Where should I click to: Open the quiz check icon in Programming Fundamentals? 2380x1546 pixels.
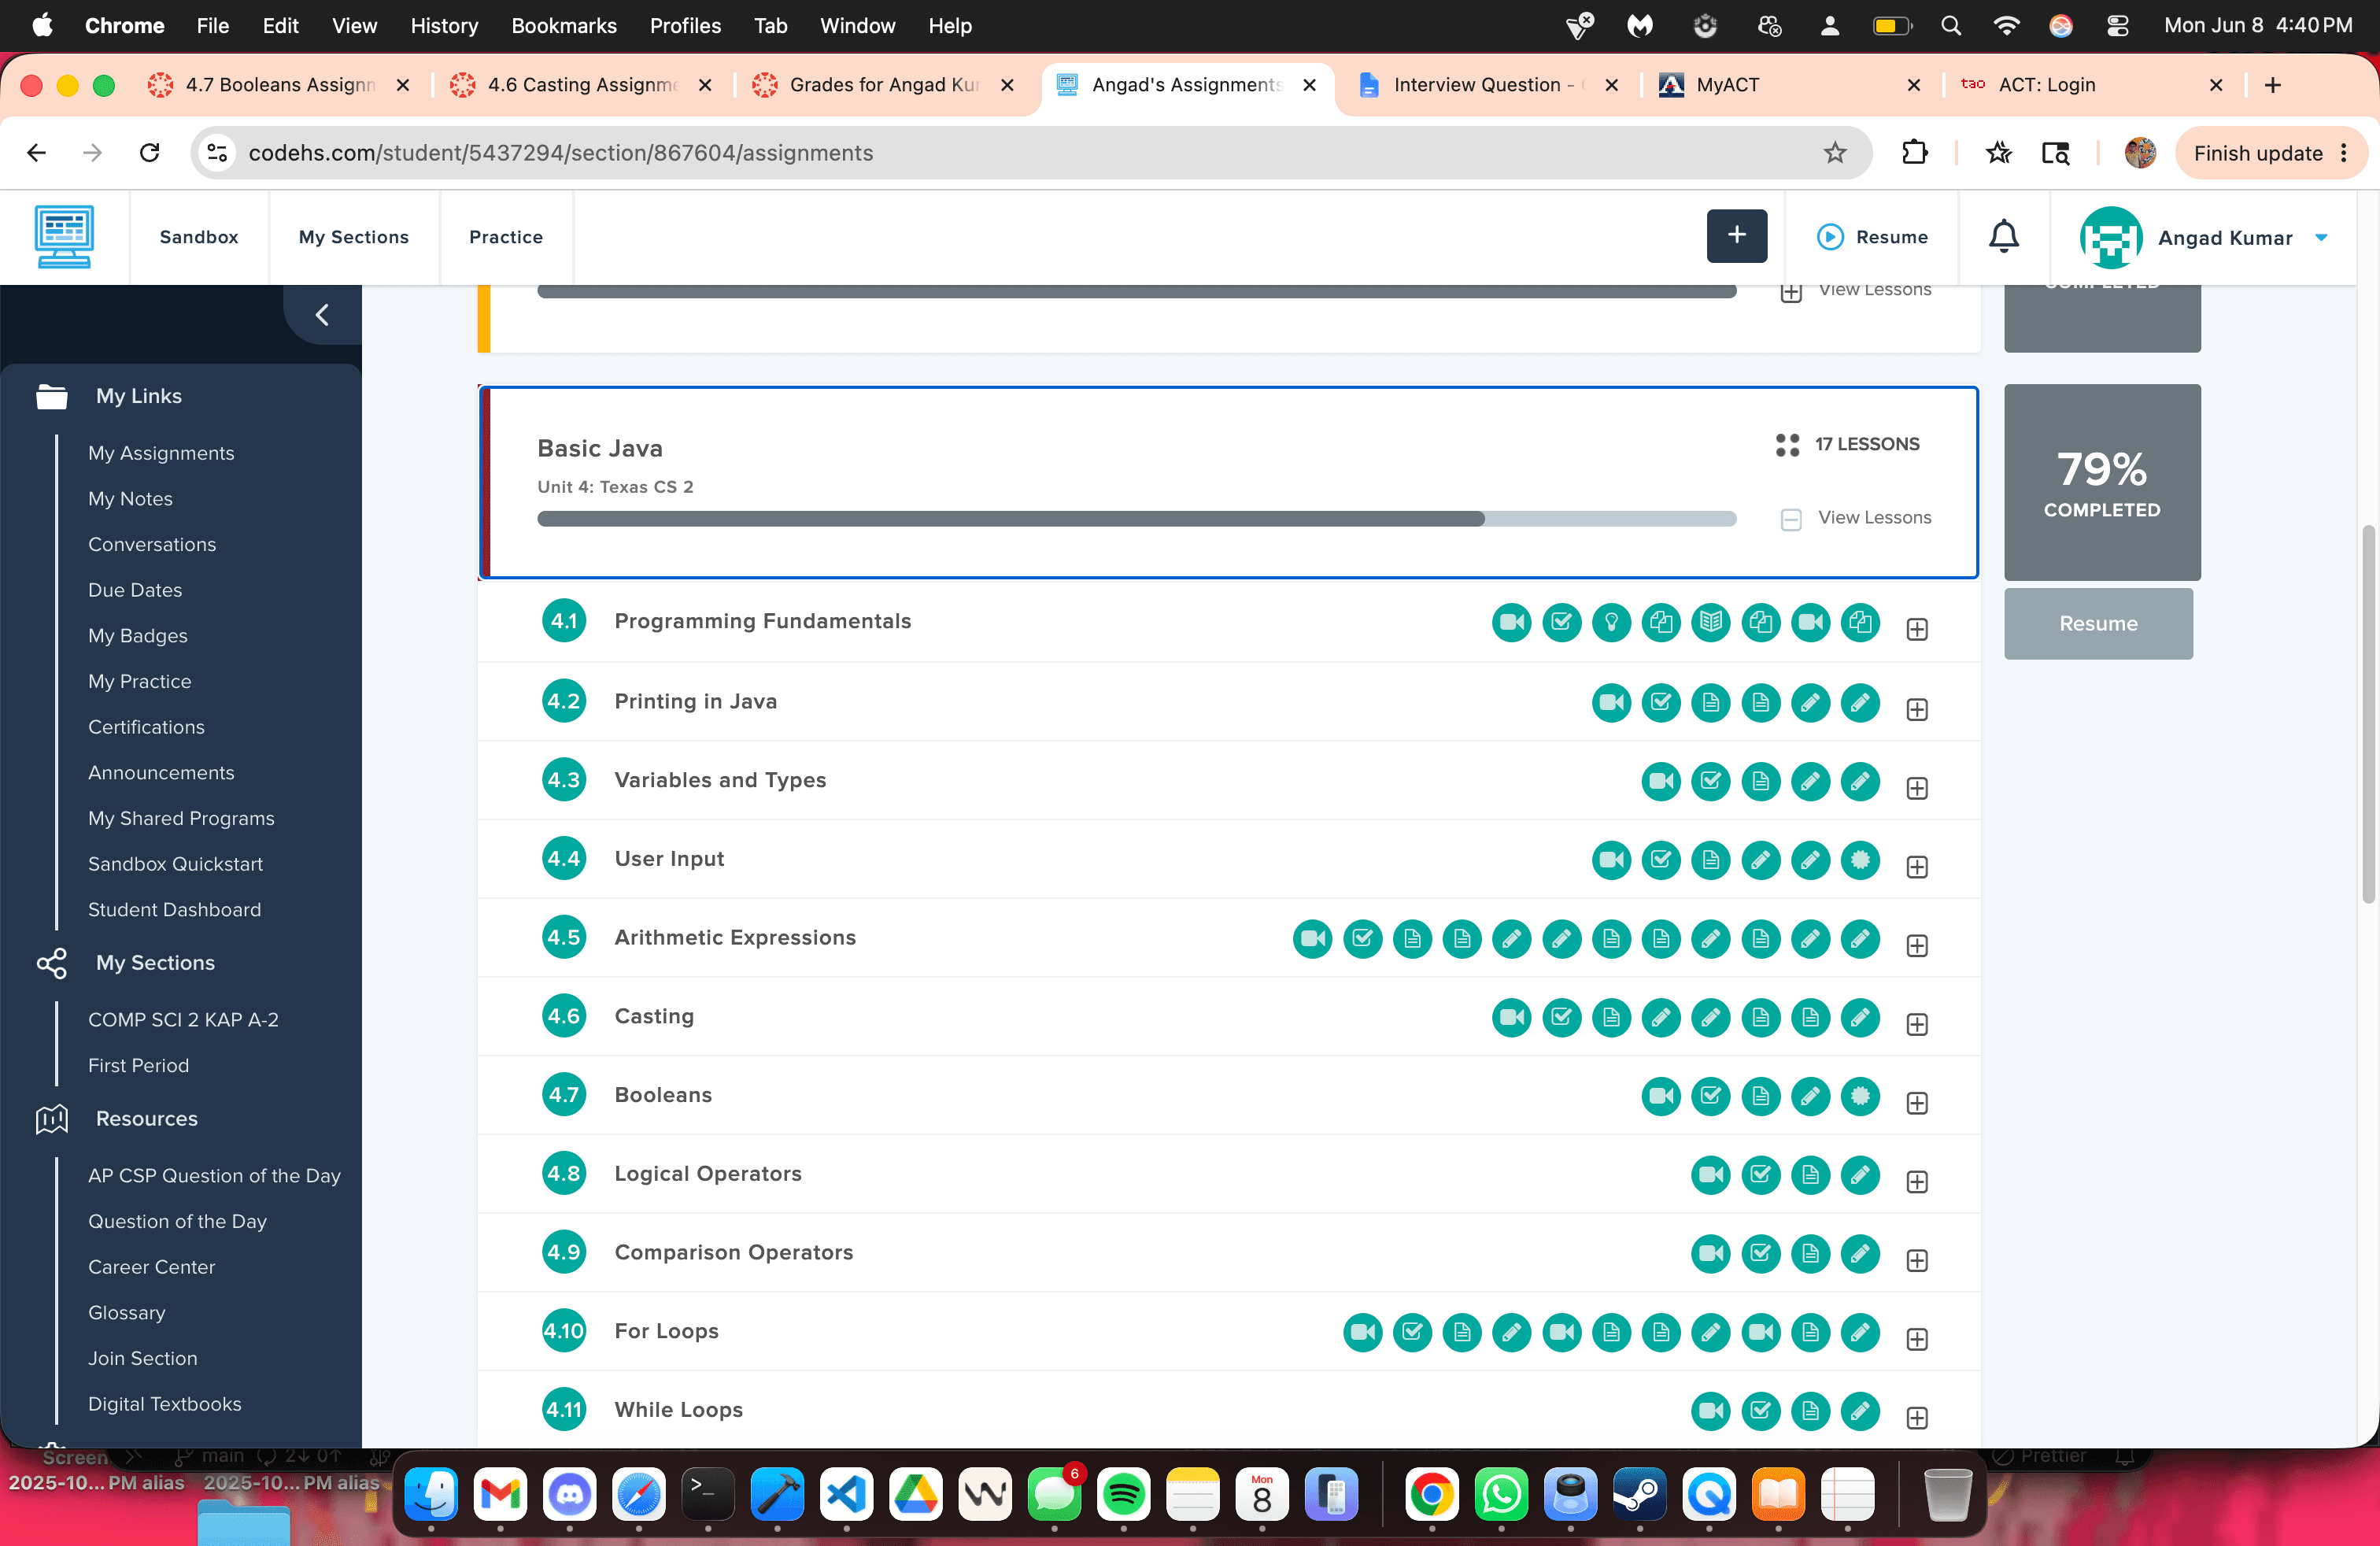click(x=1561, y=622)
